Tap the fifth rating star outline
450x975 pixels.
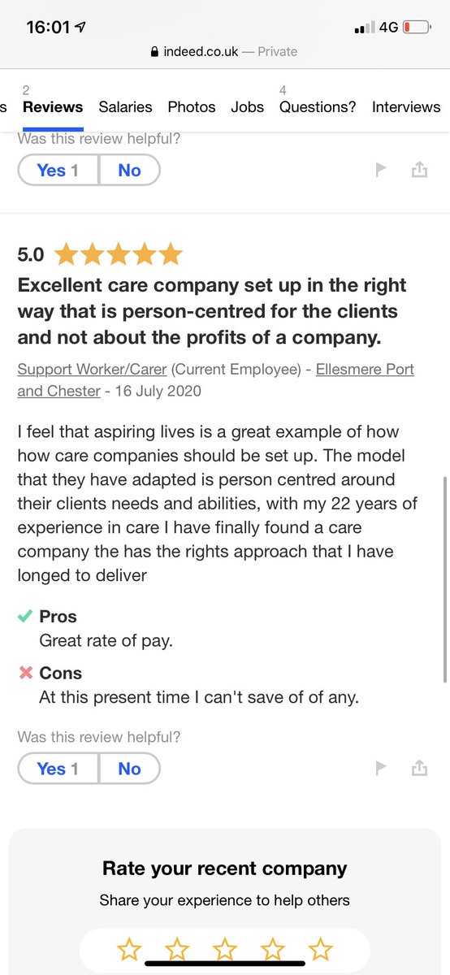tap(321, 949)
